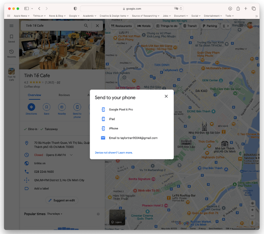Click the Directions icon
This screenshot has height=234, width=264.
(31, 107)
